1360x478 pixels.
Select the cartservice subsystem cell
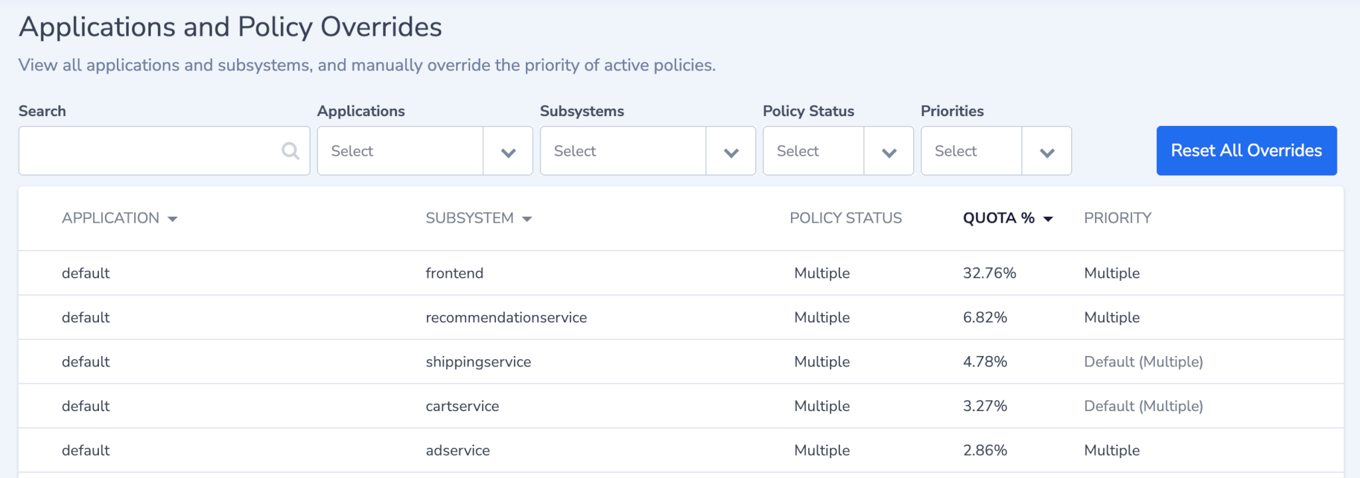tap(462, 406)
